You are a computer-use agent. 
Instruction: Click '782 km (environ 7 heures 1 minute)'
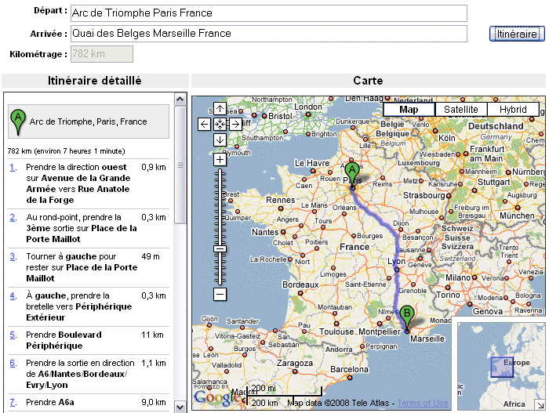coord(66,151)
